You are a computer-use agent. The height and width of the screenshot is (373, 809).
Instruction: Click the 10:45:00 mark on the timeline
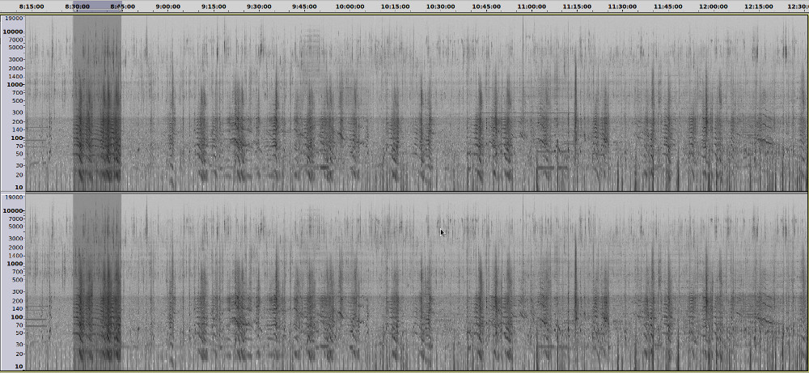click(x=485, y=6)
